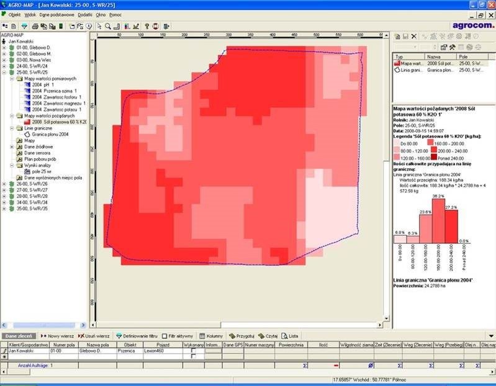The height and width of the screenshot is (386, 496).
Task: Collapse the 25-00, S-WR/25 tree node
Action: (4, 72)
